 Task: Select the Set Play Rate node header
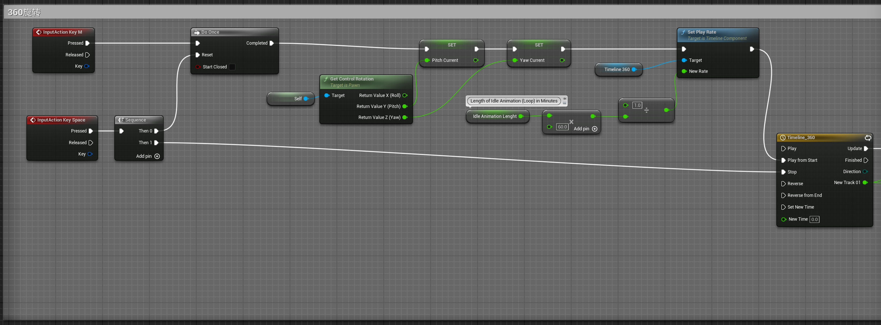point(718,35)
